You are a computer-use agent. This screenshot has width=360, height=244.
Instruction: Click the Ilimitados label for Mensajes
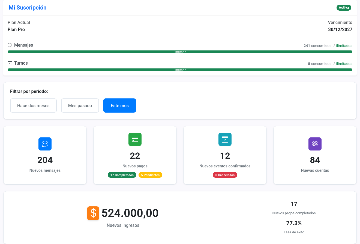(x=344, y=46)
